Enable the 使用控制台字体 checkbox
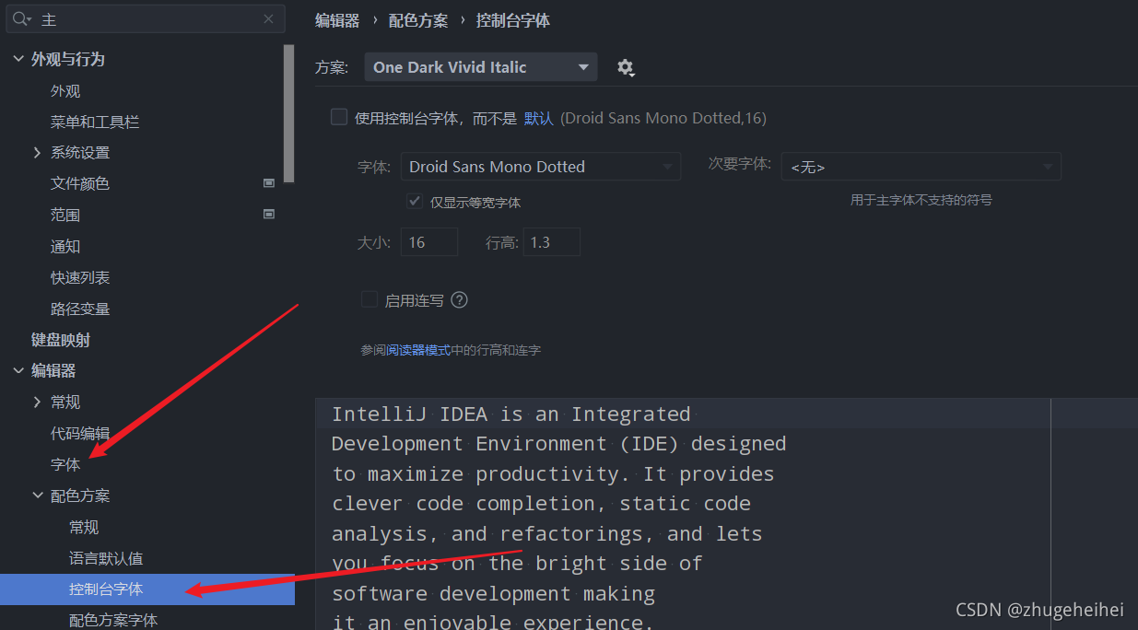Viewport: 1138px width, 630px height. [x=339, y=116]
